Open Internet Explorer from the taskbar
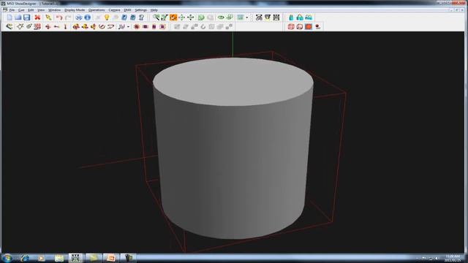The width and height of the screenshot is (468, 263). click(x=25, y=258)
